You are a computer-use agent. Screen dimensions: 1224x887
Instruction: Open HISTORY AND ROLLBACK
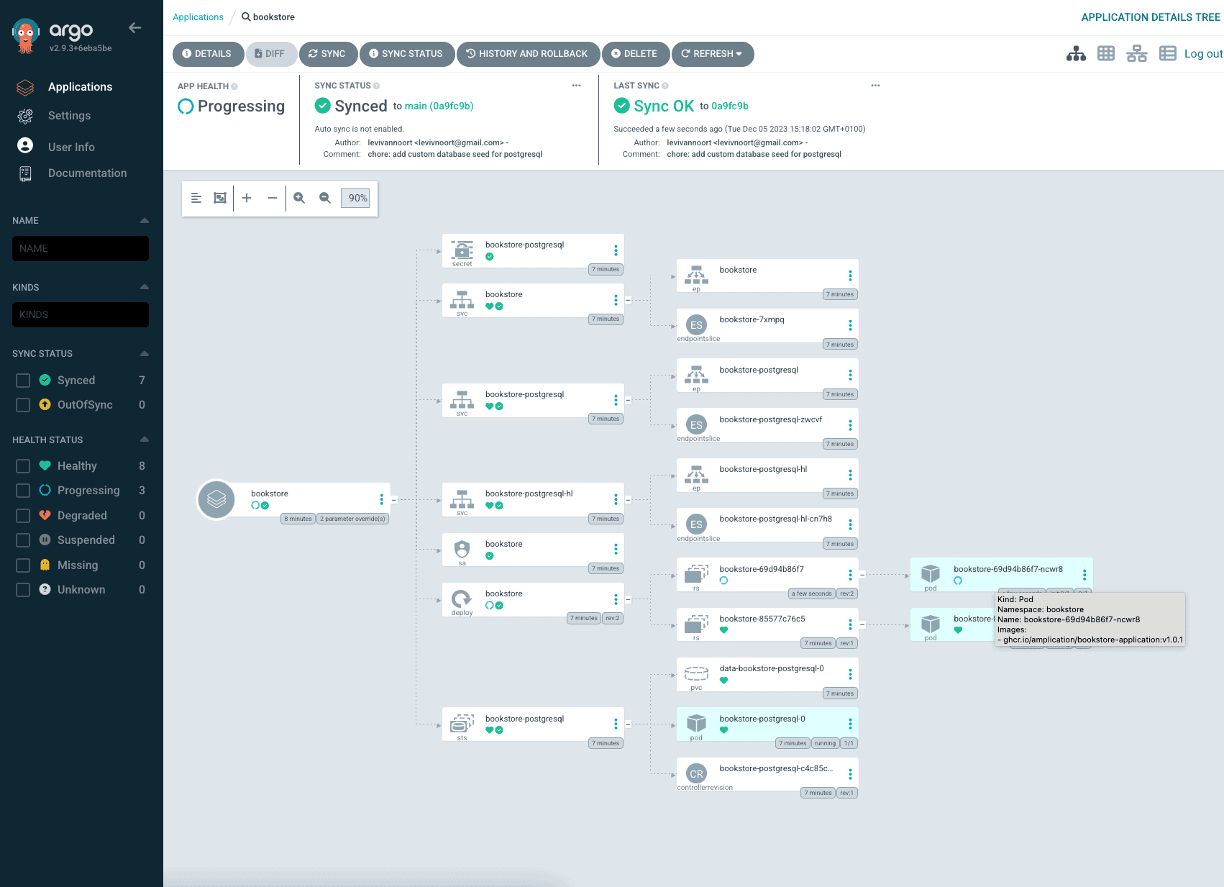(x=527, y=54)
